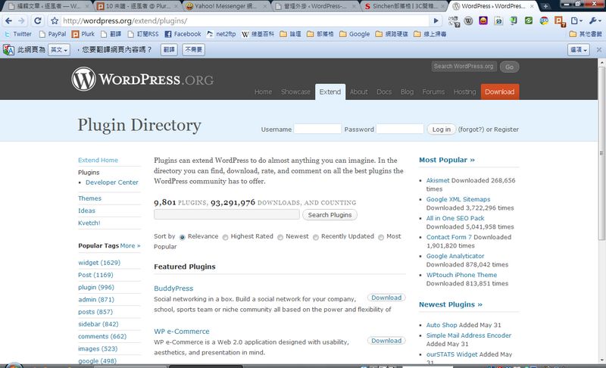Screen dimensions: 606x368
Task: Select the Recently Updated sort option
Action: tap(316, 237)
